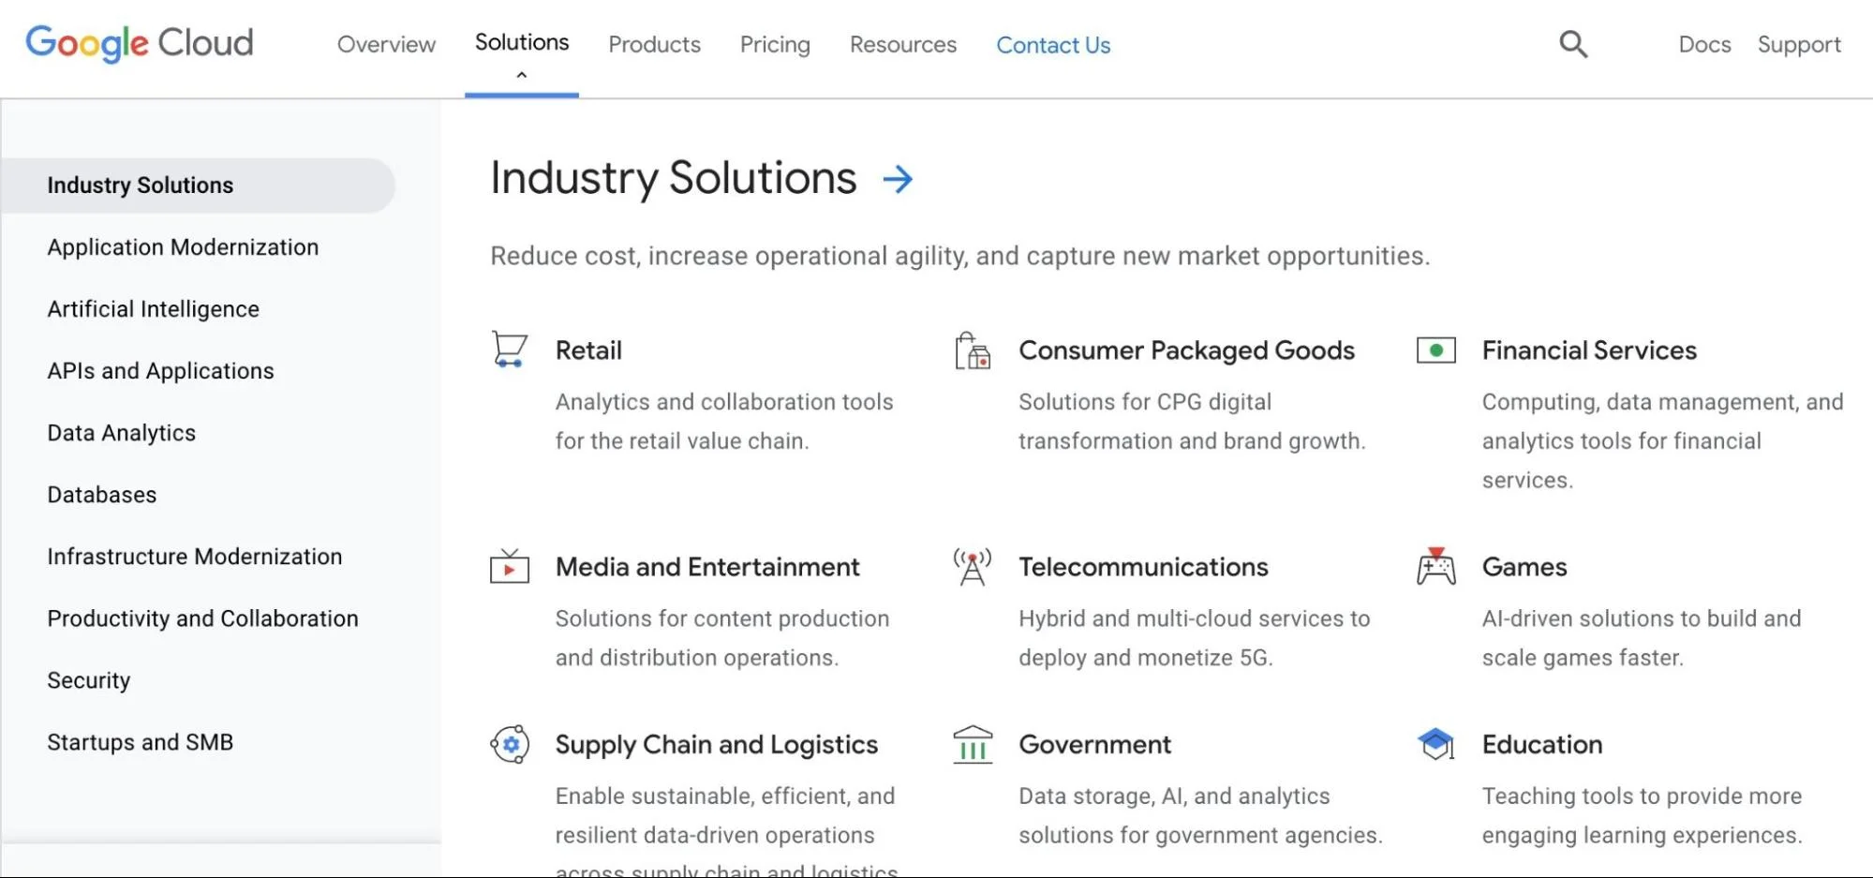1873x878 pixels.
Task: Click the Government building icon
Action: click(x=973, y=745)
